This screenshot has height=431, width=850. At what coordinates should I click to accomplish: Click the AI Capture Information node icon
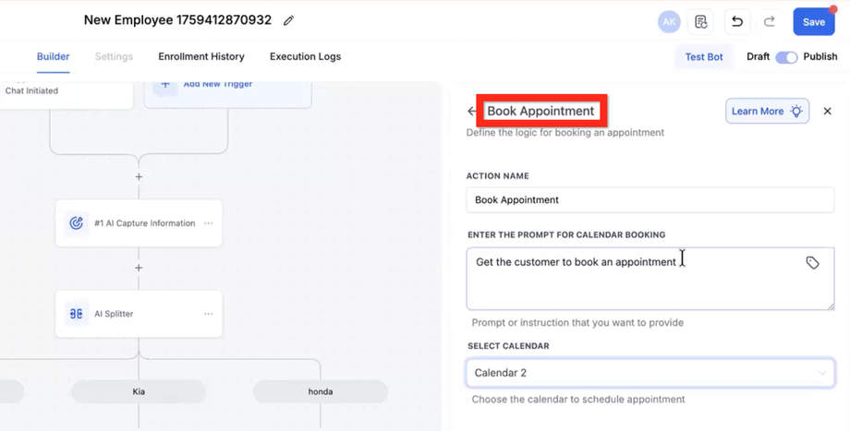pyautogui.click(x=77, y=223)
